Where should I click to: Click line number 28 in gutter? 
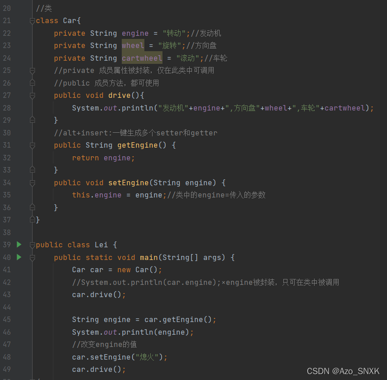(7, 108)
